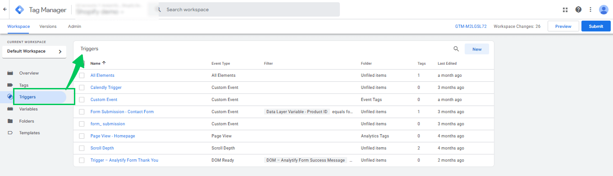The image size is (613, 176).
Task: Click the New trigger button
Action: (x=477, y=49)
